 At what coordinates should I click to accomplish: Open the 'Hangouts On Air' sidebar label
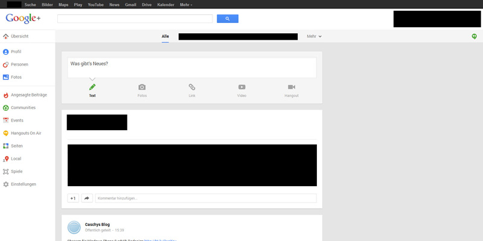[26, 133]
